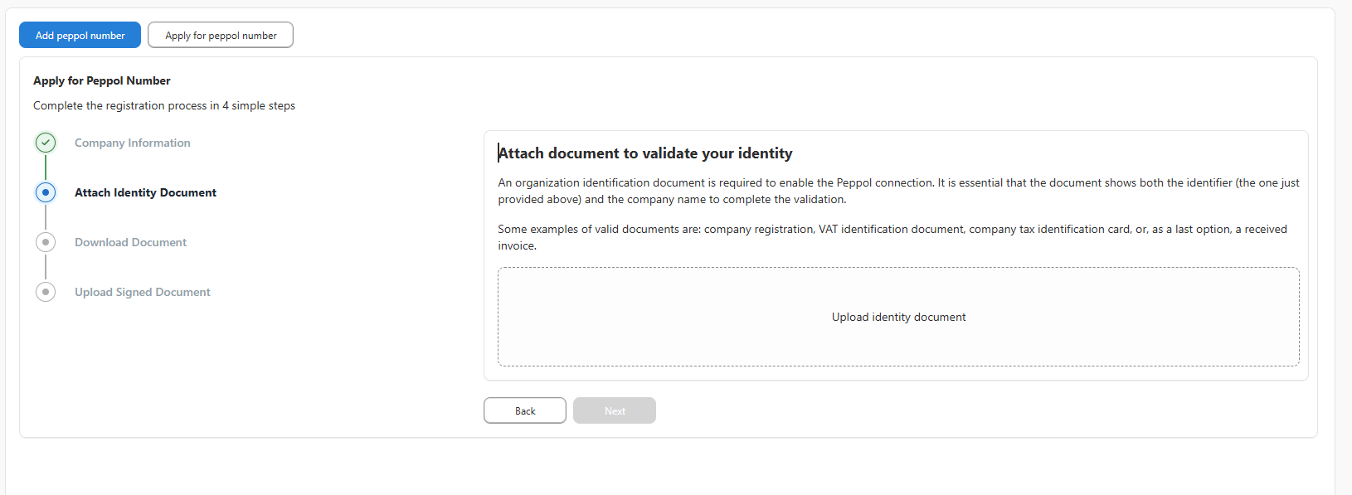This screenshot has height=495, width=1352.
Task: Open the Company Information step label
Action: 133,143
